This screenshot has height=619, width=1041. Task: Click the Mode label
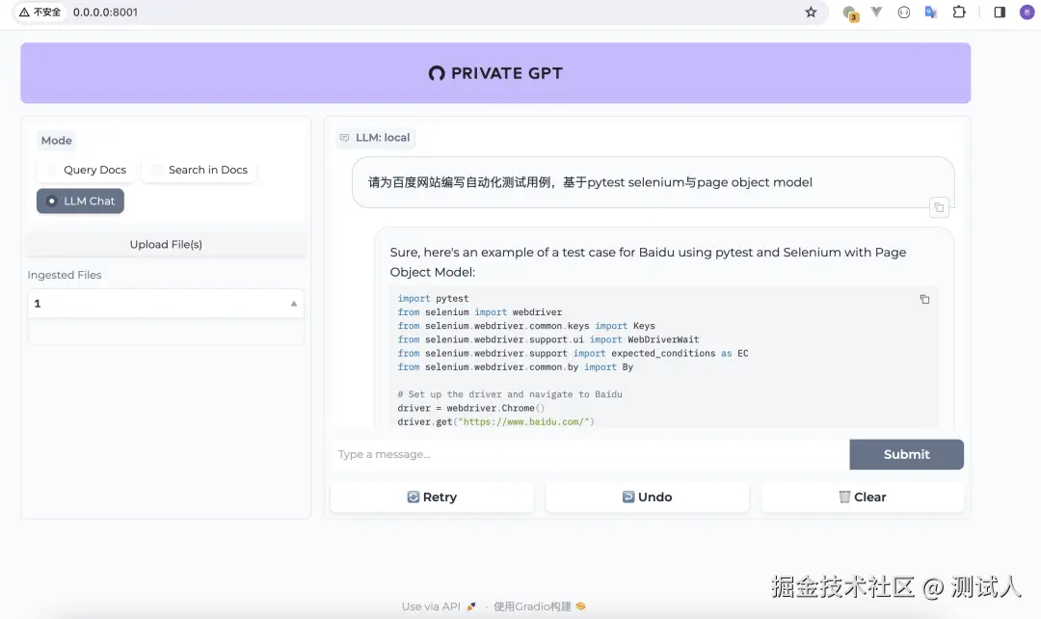[x=57, y=140]
